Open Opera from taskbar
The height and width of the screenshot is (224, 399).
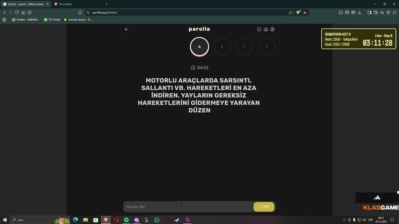tap(116, 220)
